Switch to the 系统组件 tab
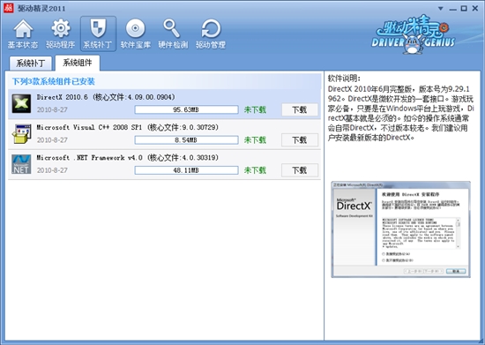 [78, 63]
